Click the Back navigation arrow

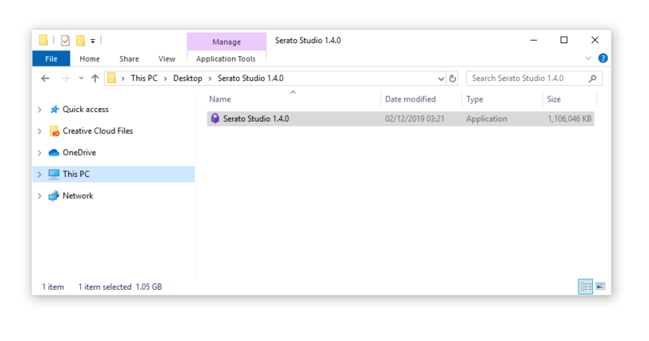coord(45,79)
